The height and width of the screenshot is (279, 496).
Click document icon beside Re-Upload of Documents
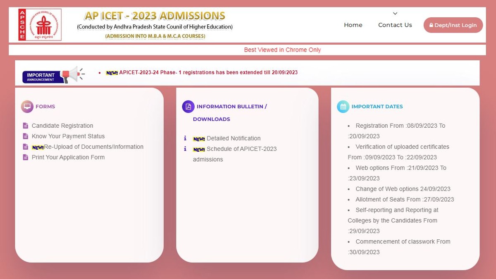[x=26, y=147]
